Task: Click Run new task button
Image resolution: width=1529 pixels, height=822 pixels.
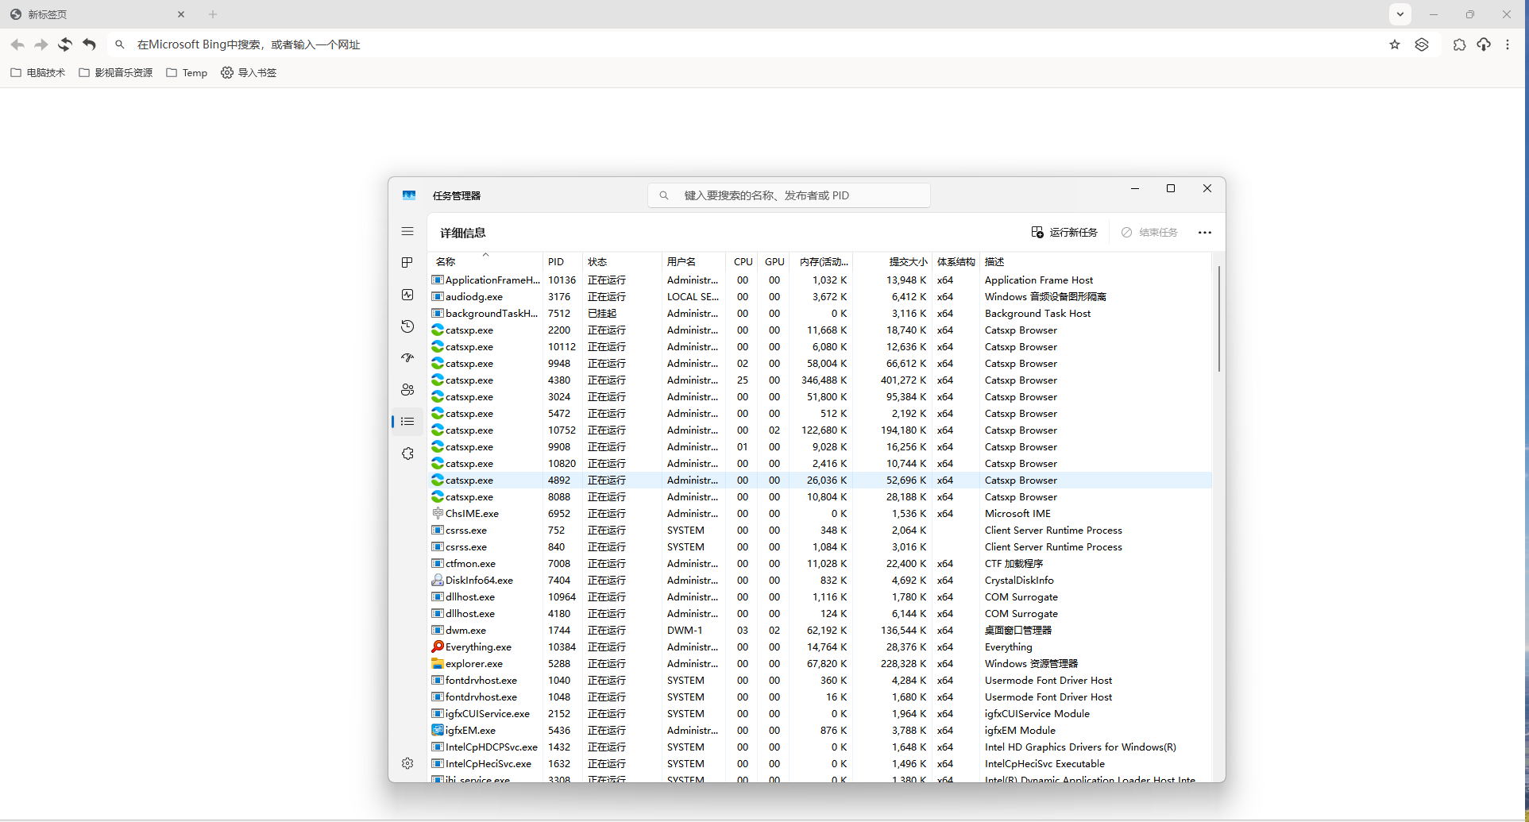Action: (x=1064, y=233)
